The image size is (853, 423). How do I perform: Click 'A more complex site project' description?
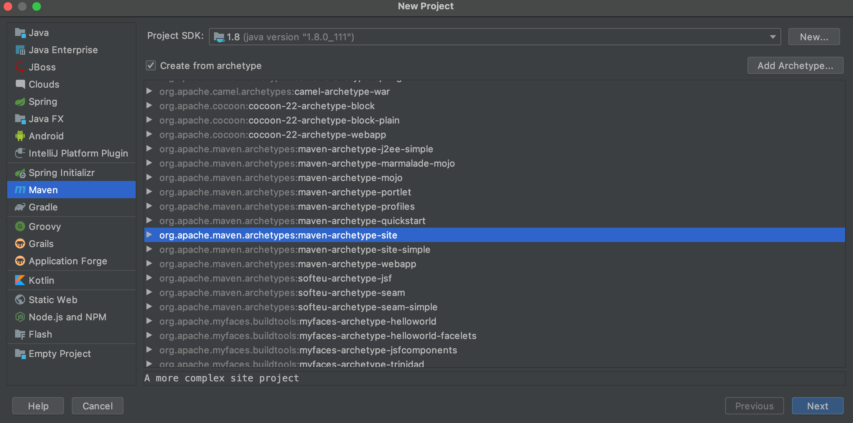[x=222, y=378]
